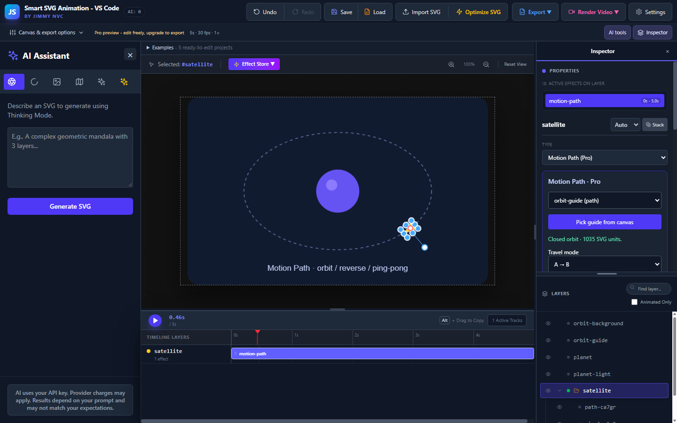Close the Inspector panel

point(667,51)
